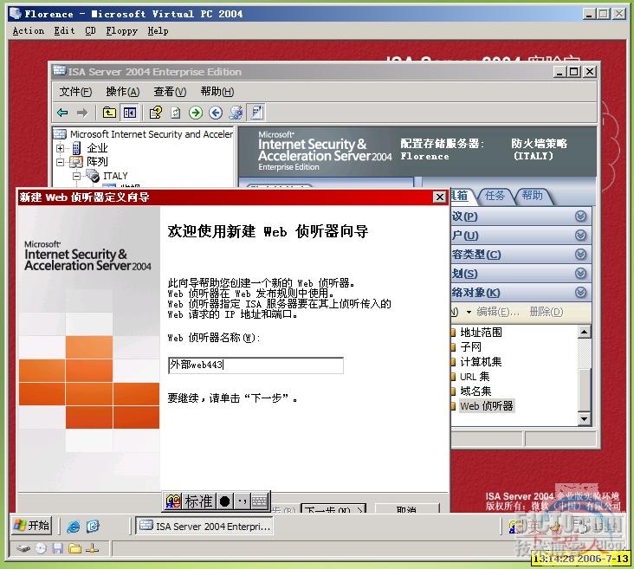Click the Arrays (阵列) node icon in tree

click(76, 162)
